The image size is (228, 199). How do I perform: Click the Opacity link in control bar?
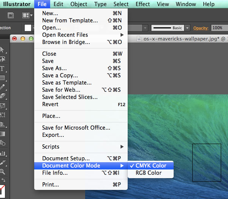(201, 28)
